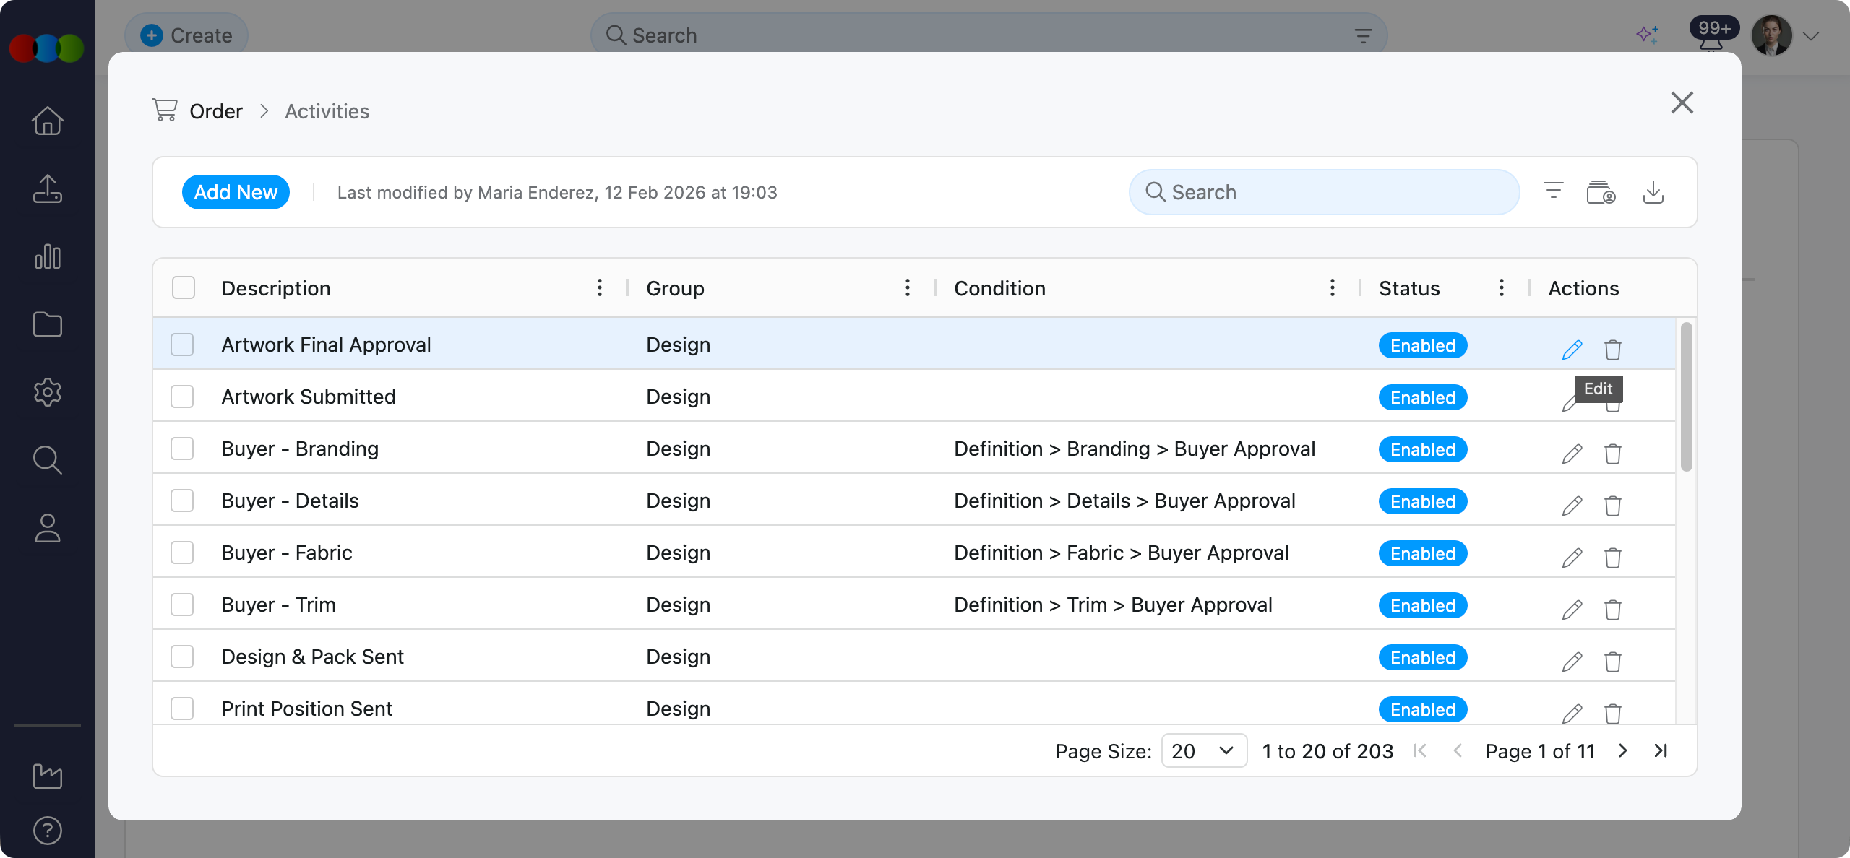Check the Buyer - Fabric row checkbox
This screenshot has height=858, width=1850.
[x=182, y=552]
